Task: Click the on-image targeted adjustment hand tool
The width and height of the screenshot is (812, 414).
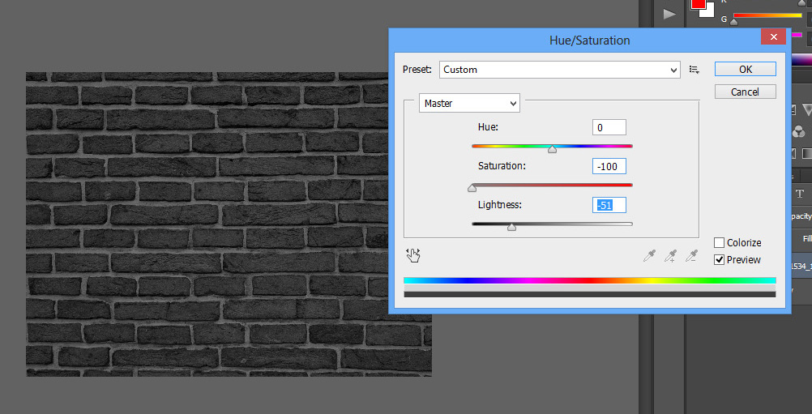Action: click(413, 255)
